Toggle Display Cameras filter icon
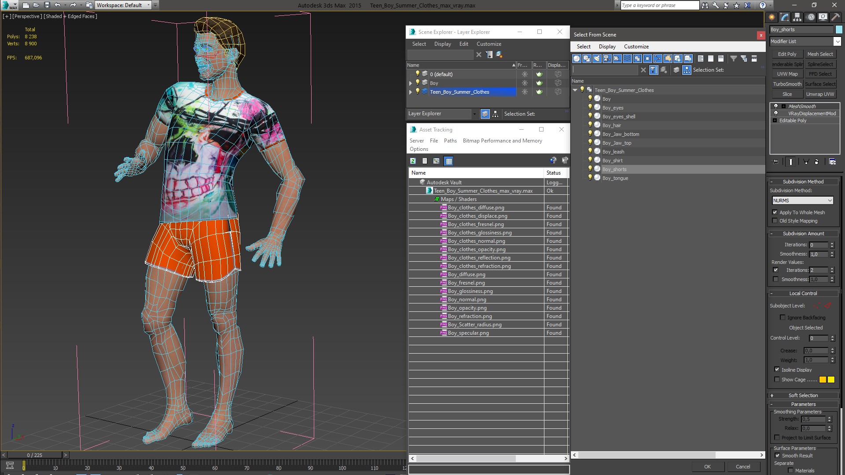Screen dimensions: 845x475 (x=607, y=58)
